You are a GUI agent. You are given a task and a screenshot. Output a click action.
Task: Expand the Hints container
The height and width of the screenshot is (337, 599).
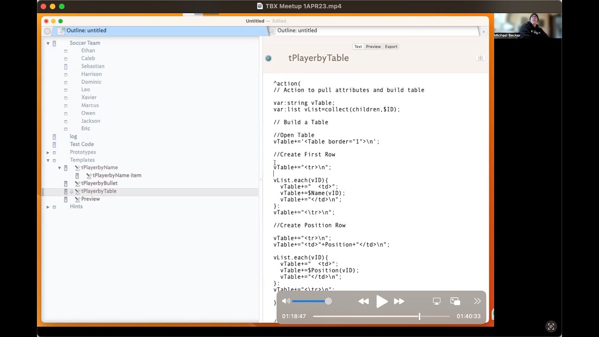[48, 206]
